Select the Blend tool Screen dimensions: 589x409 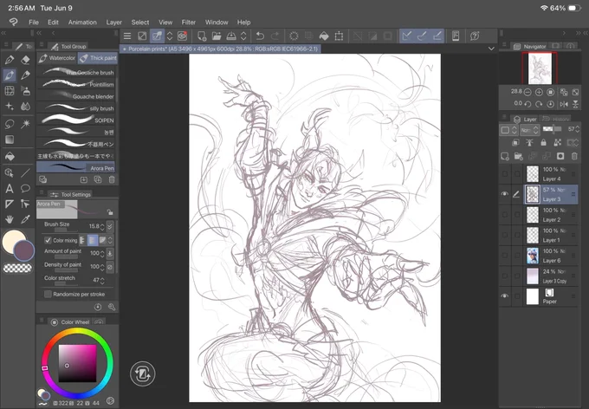tap(25, 107)
